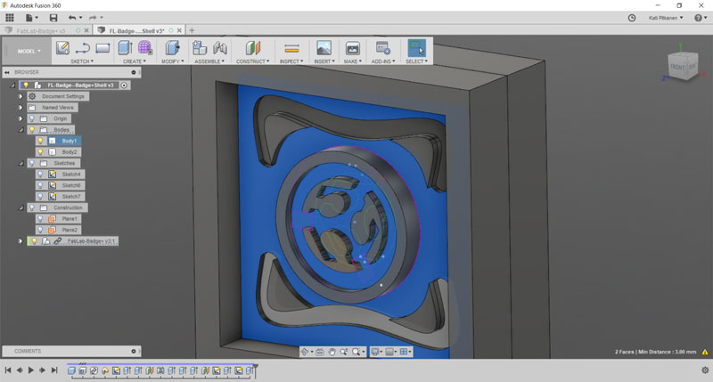Toggle visibility bulb of Sketch4
The image size is (713, 382).
(x=40, y=174)
